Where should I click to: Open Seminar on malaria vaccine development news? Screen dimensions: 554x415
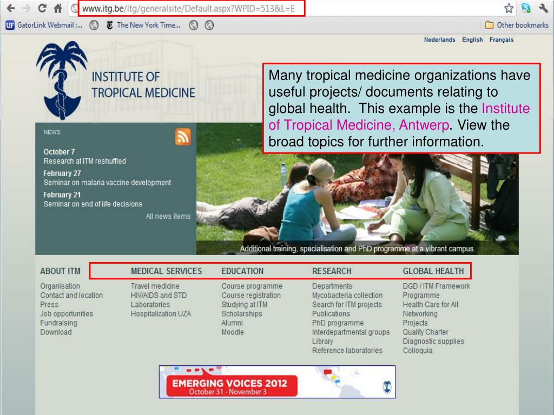(x=107, y=183)
